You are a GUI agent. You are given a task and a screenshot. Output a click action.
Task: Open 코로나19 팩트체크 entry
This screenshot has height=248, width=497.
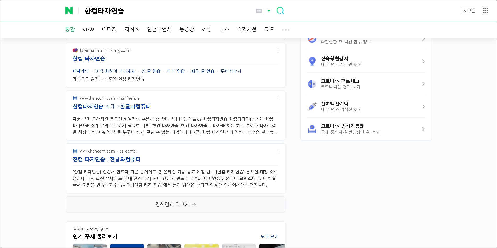(x=366, y=84)
